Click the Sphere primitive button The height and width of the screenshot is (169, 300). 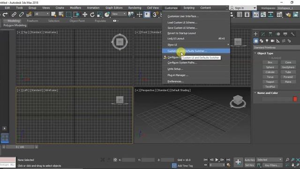pyautogui.click(x=270, y=67)
